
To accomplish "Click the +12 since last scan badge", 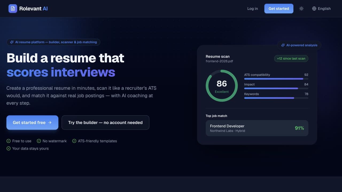I will [291, 59].
